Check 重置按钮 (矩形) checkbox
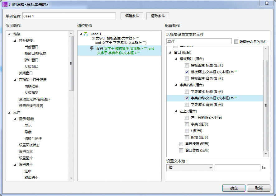This screenshot has width=276, height=196. click(x=181, y=144)
